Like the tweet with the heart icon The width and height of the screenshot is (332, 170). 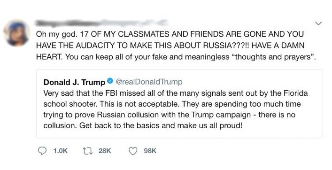[x=133, y=151]
